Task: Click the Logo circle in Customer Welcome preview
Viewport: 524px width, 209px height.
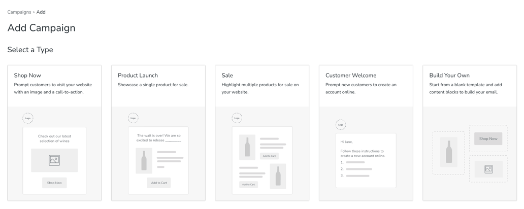Action: point(341,125)
